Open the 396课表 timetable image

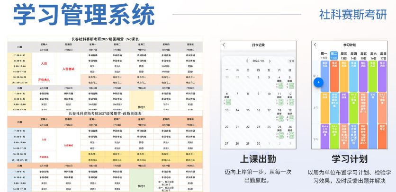105,73
